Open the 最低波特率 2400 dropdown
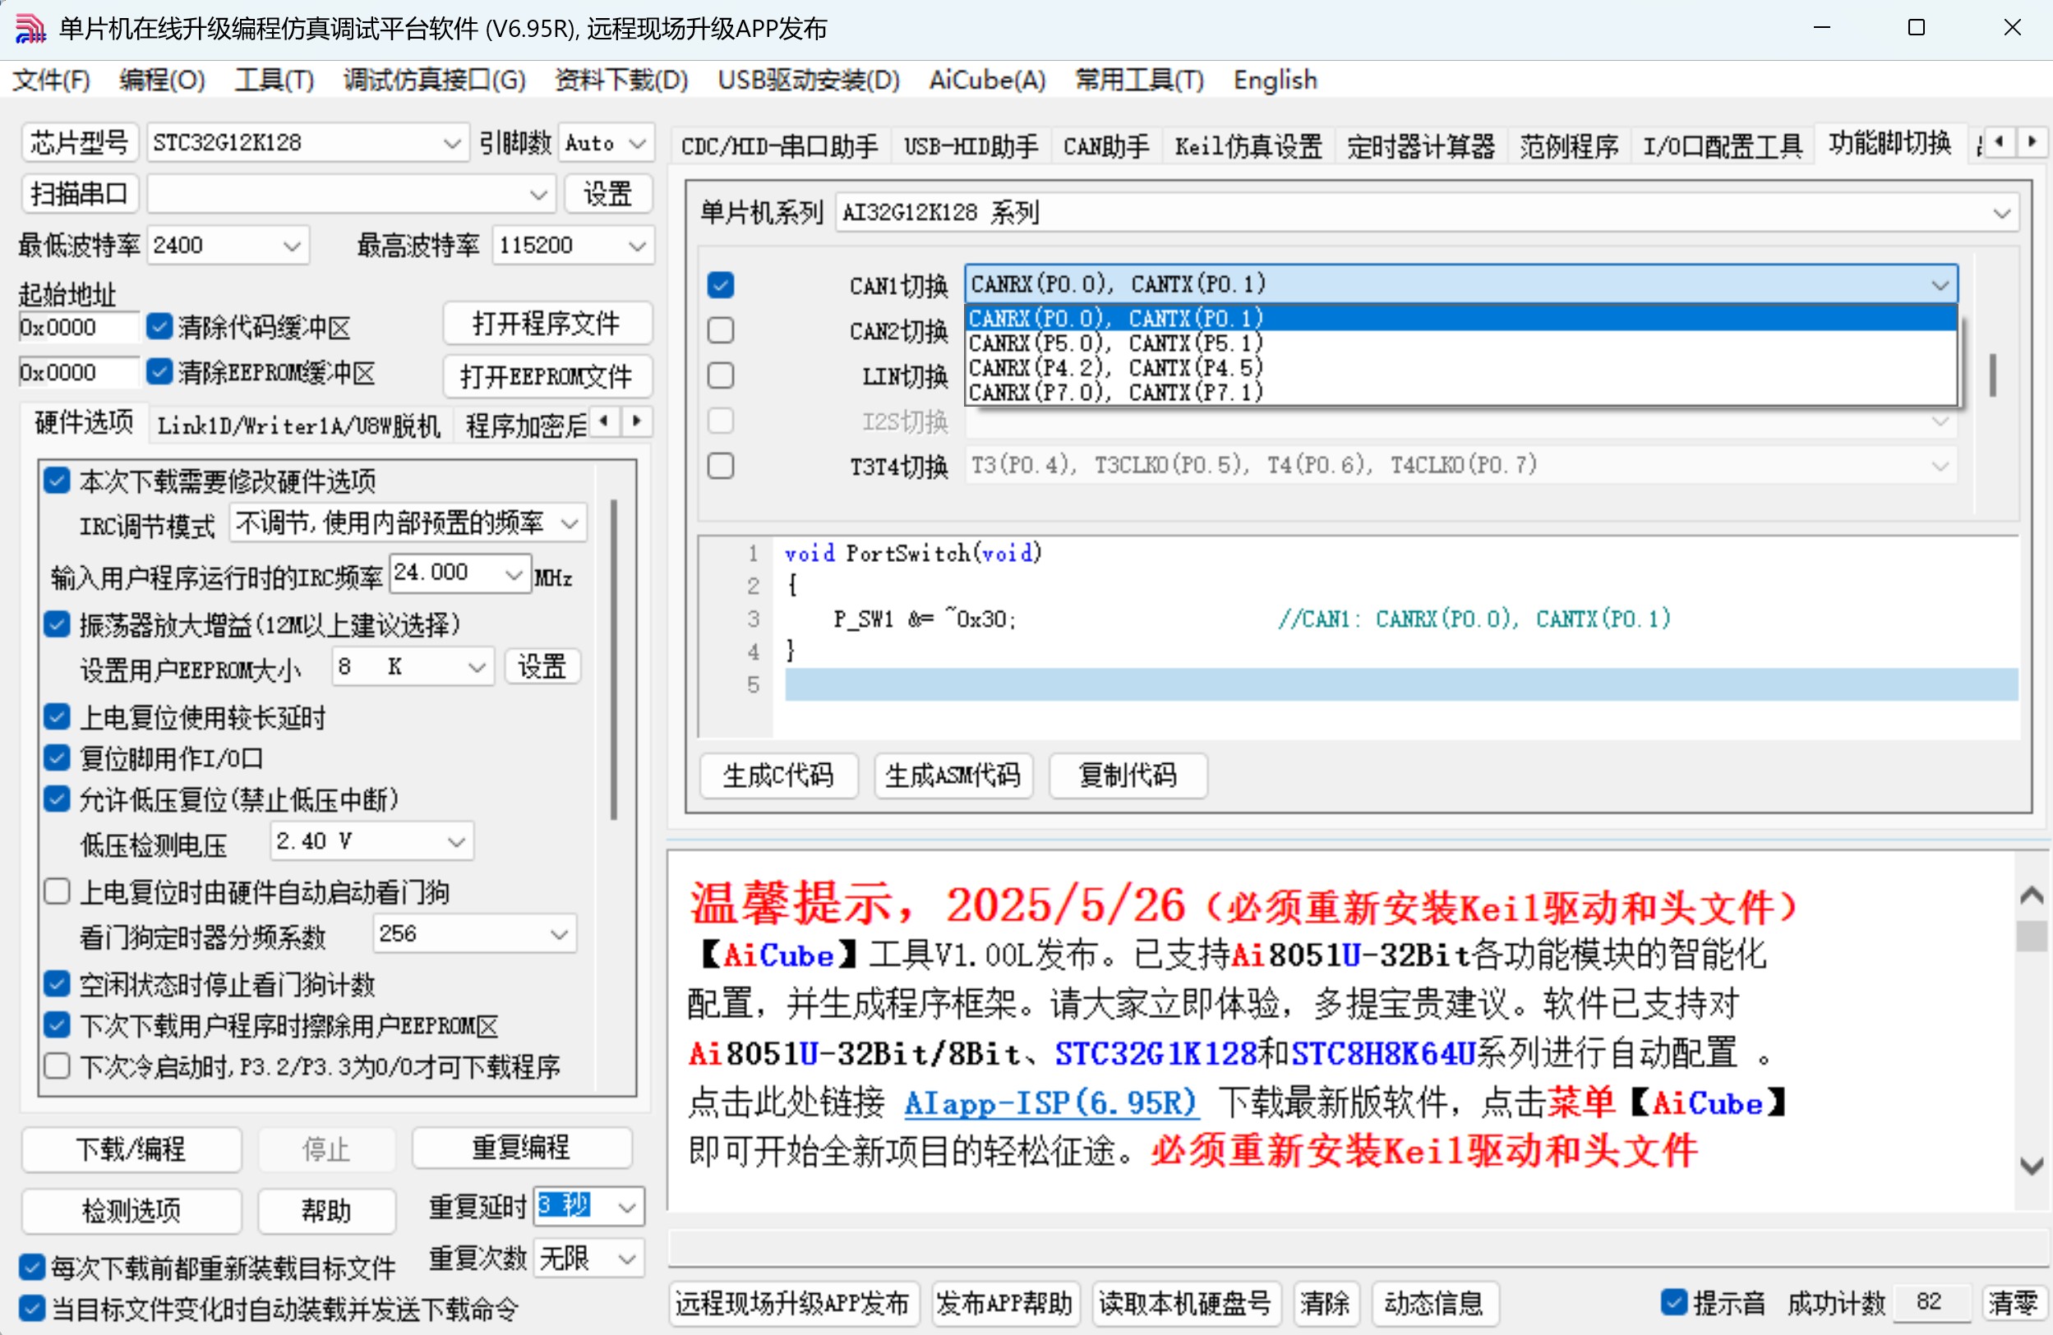The height and width of the screenshot is (1335, 2053). click(228, 246)
